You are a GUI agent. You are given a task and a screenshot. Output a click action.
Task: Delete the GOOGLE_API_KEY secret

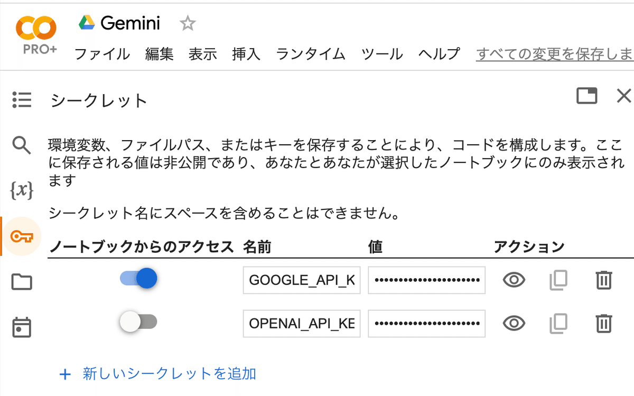(x=604, y=280)
